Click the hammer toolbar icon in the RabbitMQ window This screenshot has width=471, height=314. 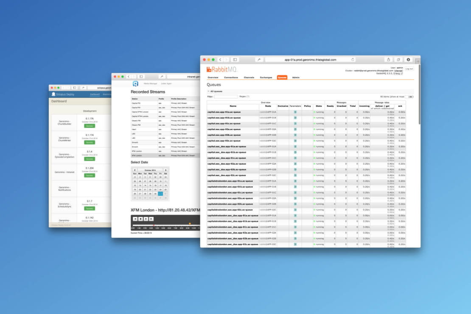[259, 60]
